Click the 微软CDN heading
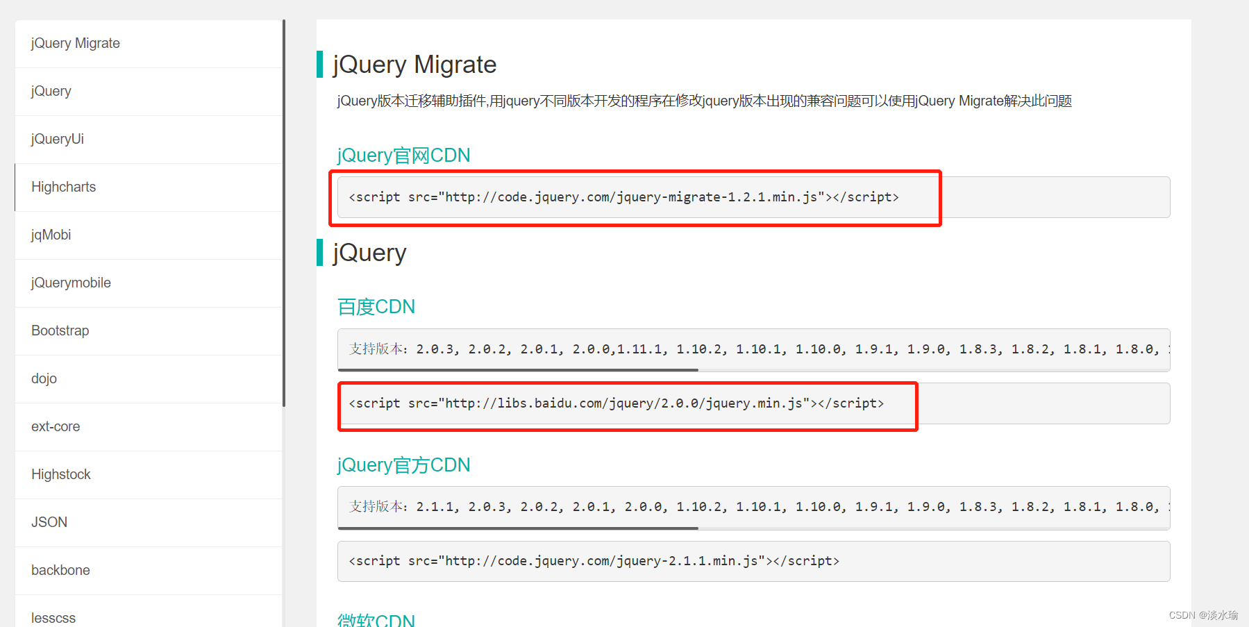Viewport: 1249px width, 627px height. [376, 619]
